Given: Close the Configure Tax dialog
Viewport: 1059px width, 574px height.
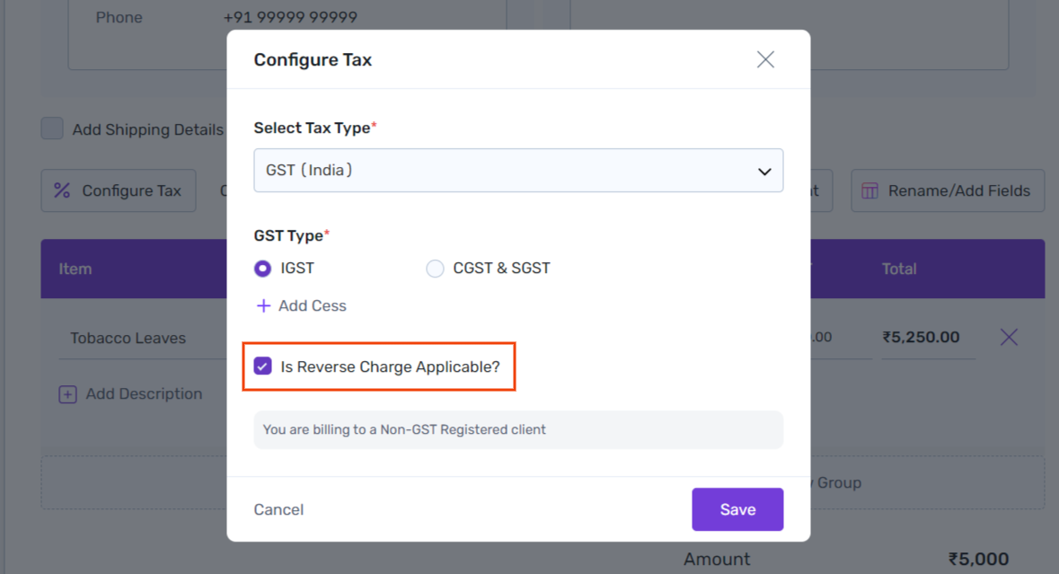Looking at the screenshot, I should (765, 59).
